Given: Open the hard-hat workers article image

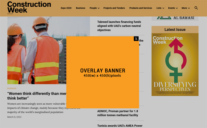Looking at the screenshot, I should tap(37, 50).
